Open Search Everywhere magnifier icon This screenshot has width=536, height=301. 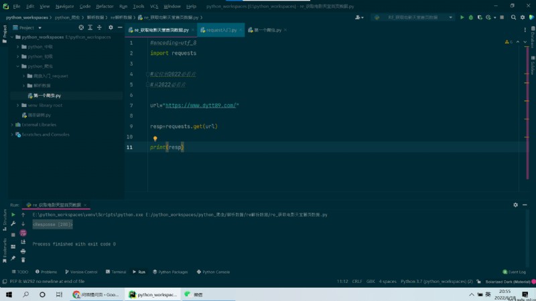point(513,17)
